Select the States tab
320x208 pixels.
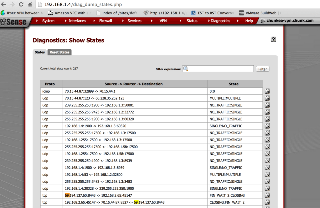click(x=39, y=52)
